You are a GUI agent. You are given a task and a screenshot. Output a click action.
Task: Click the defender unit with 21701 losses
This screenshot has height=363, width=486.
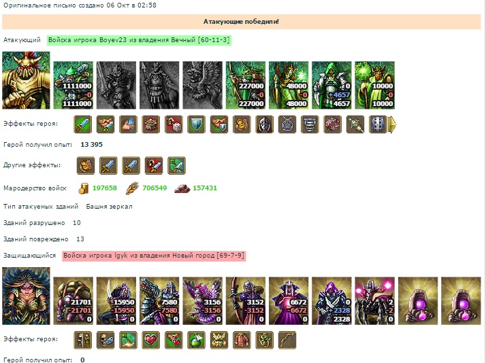73,300
